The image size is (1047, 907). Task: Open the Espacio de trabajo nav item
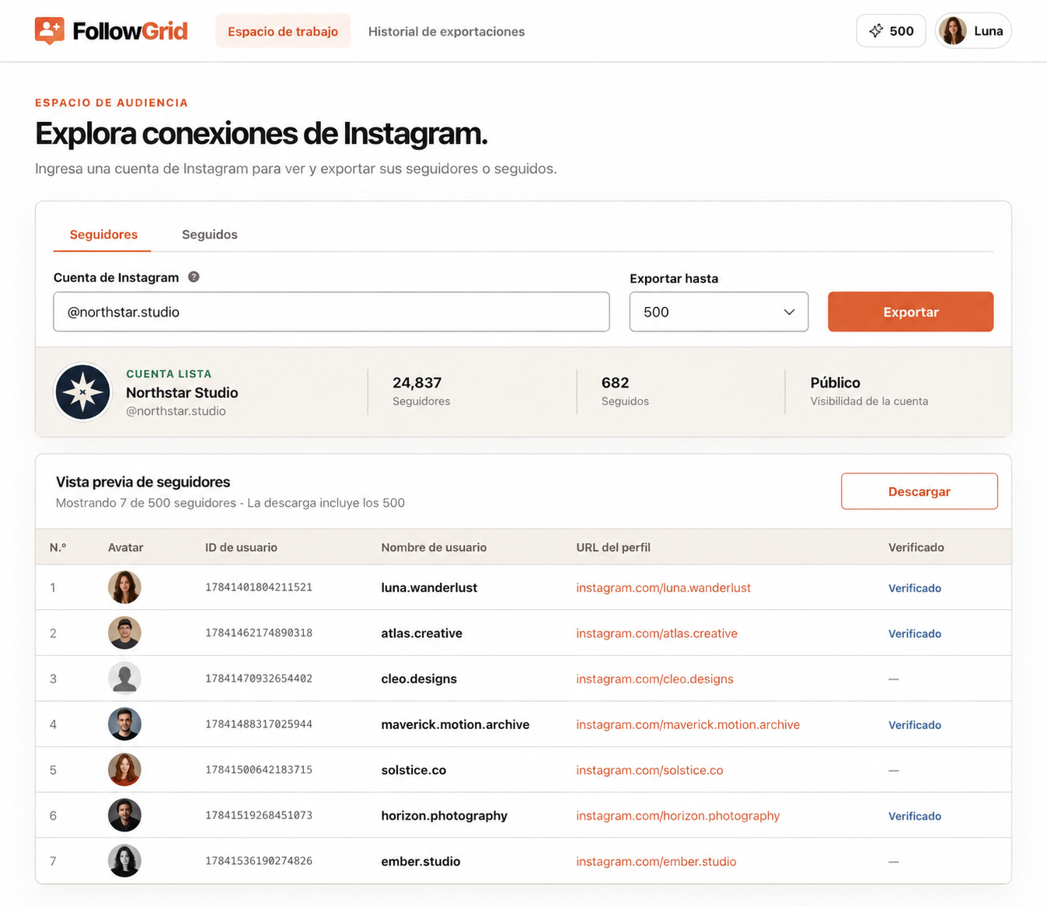(x=283, y=31)
